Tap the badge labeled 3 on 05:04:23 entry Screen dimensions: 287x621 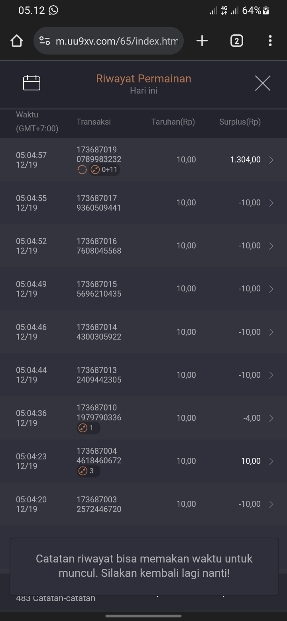pyautogui.click(x=88, y=471)
